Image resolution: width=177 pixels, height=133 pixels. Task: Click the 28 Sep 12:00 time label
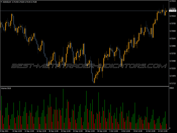90,131
